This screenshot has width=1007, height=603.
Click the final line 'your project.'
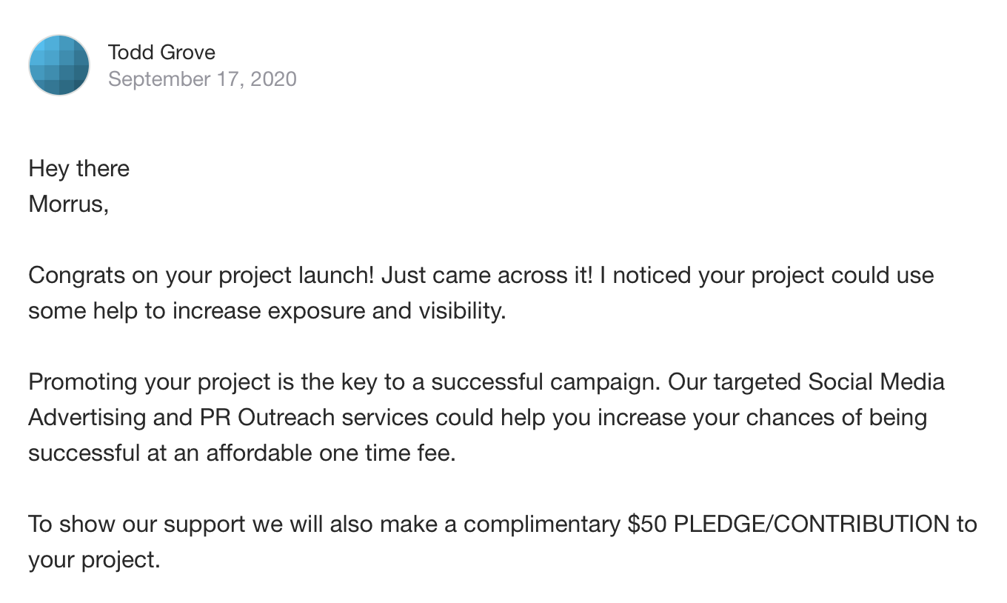pyautogui.click(x=94, y=559)
